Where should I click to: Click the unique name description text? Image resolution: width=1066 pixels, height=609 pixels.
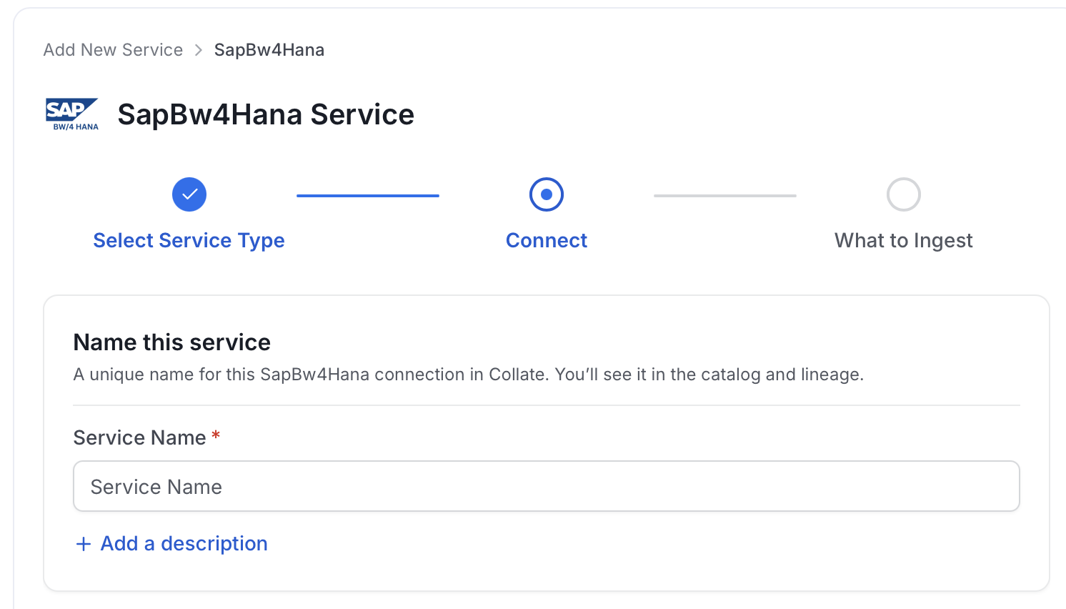[469, 375]
